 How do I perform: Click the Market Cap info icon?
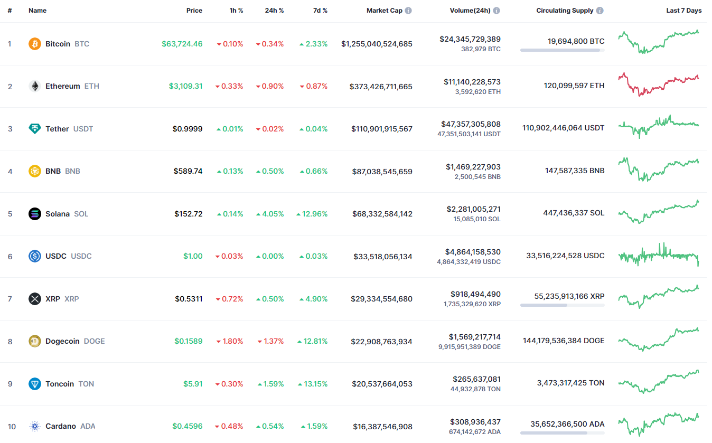tap(408, 11)
